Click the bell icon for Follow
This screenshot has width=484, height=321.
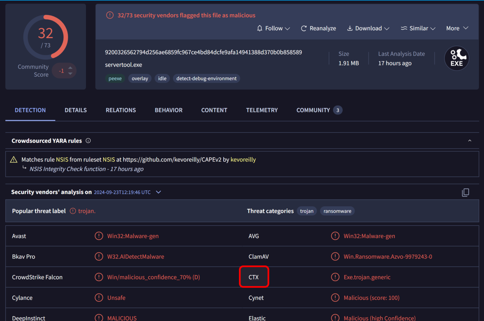coord(259,28)
